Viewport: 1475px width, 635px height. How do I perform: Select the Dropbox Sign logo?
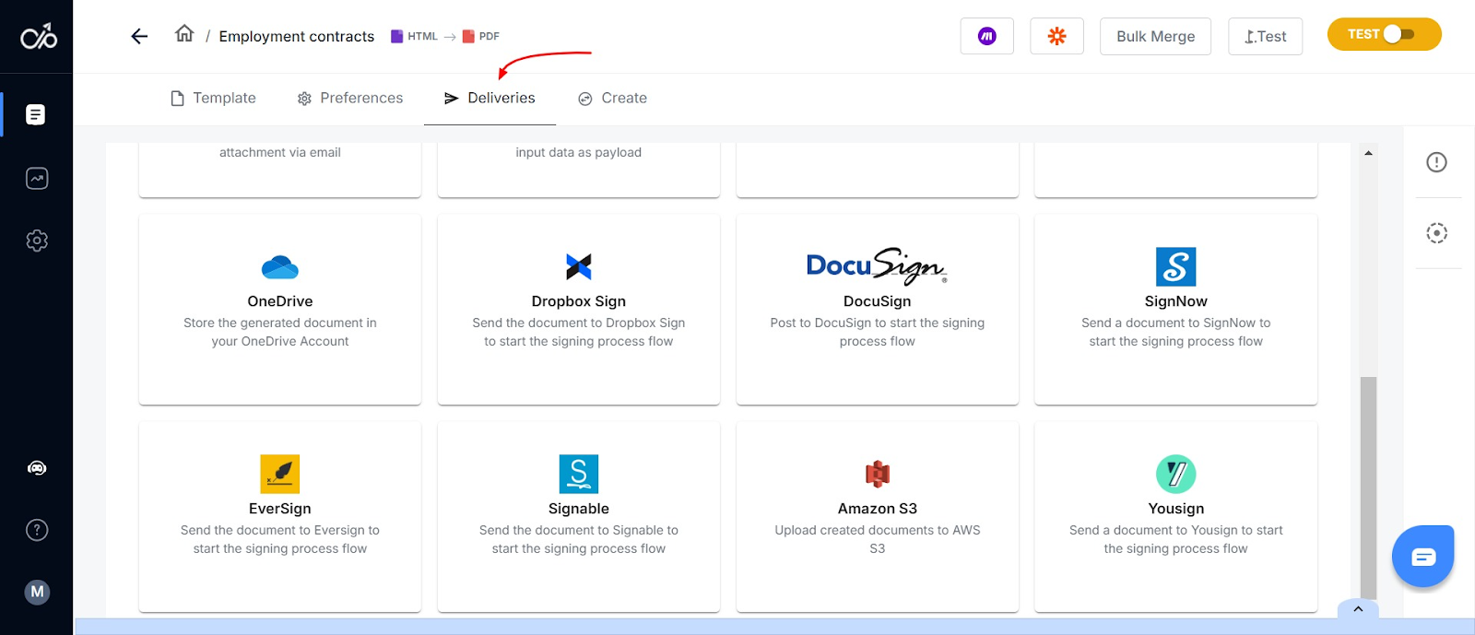coord(579,267)
